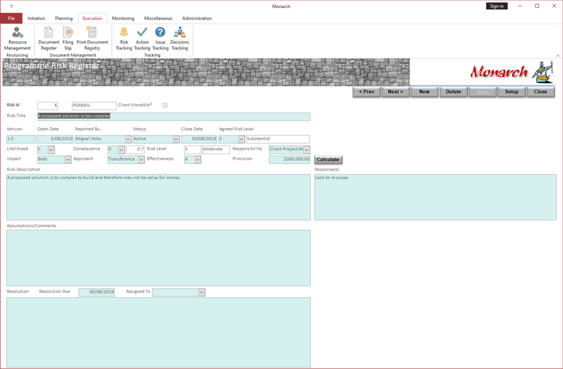Open the Filing Slip tool
The width and height of the screenshot is (563, 369).
click(68, 38)
